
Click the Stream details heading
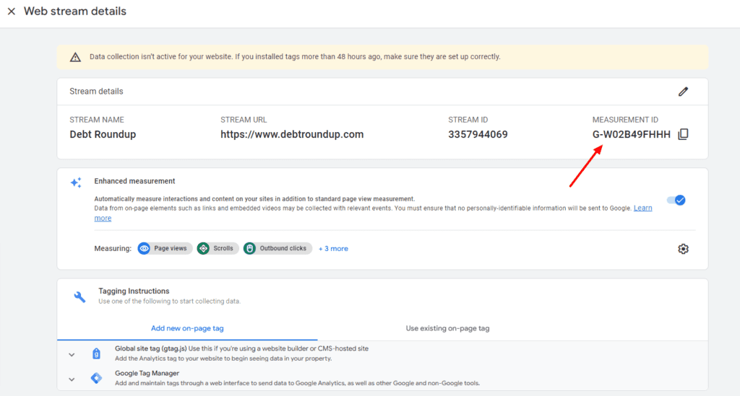[x=96, y=92]
